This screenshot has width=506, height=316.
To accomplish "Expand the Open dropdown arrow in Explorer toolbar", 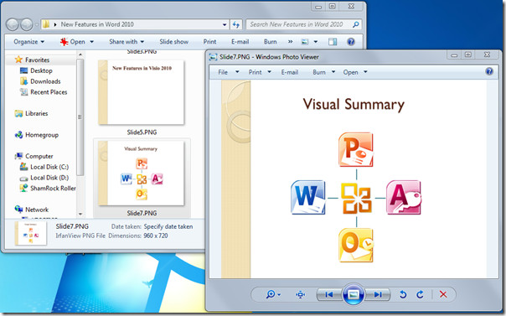I will pos(91,42).
